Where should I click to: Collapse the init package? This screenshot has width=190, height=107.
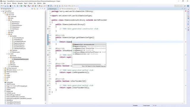click(x=7, y=20)
